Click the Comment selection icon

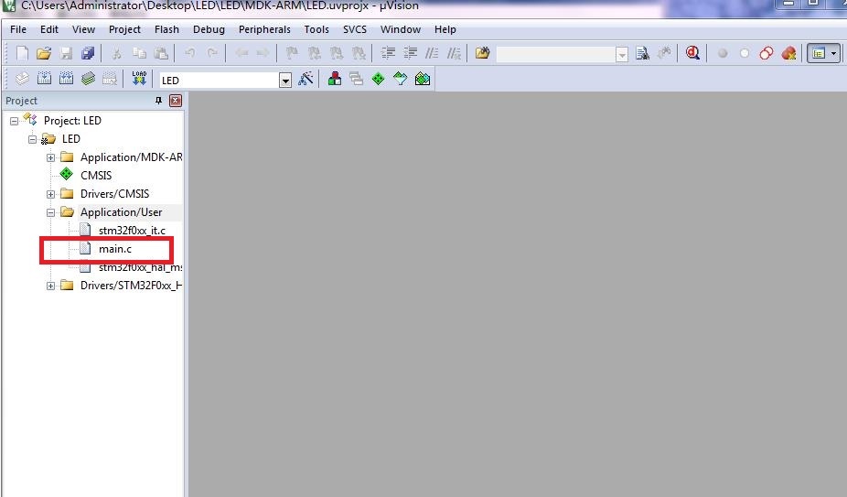(432, 53)
